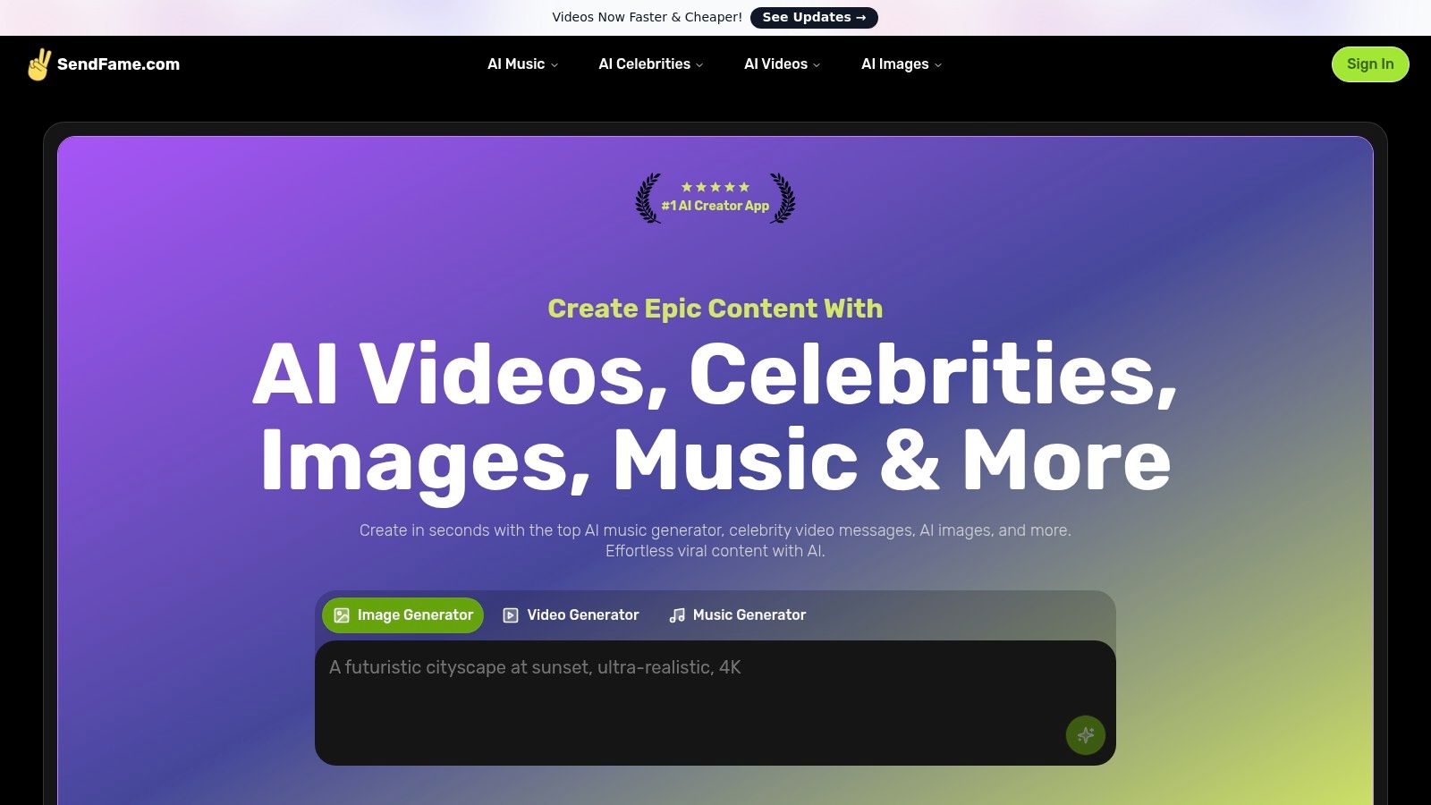Expand the AI Celebrities menu chevron

point(699,64)
